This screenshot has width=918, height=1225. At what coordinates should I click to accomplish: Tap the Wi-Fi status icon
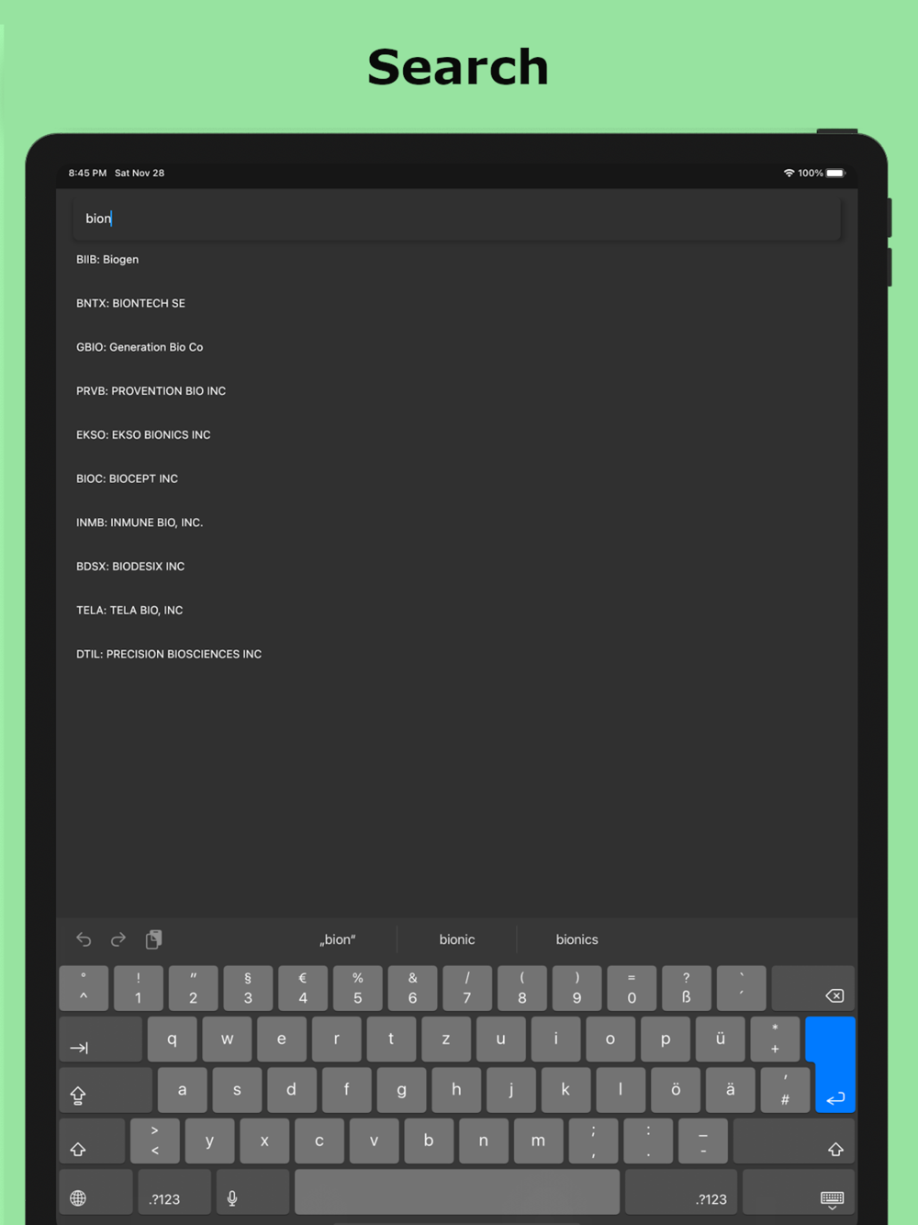tap(789, 173)
